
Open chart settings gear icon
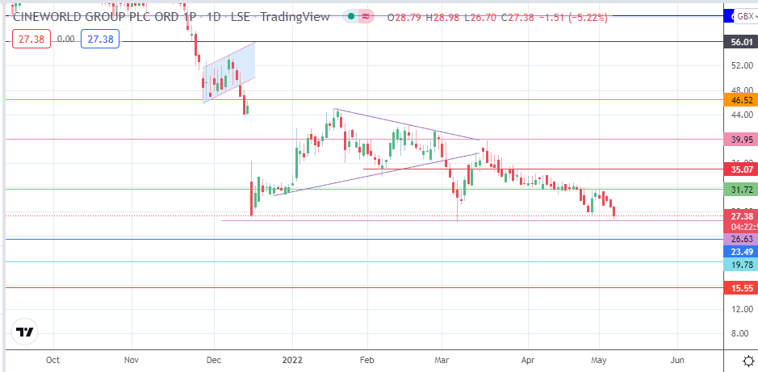(748, 361)
